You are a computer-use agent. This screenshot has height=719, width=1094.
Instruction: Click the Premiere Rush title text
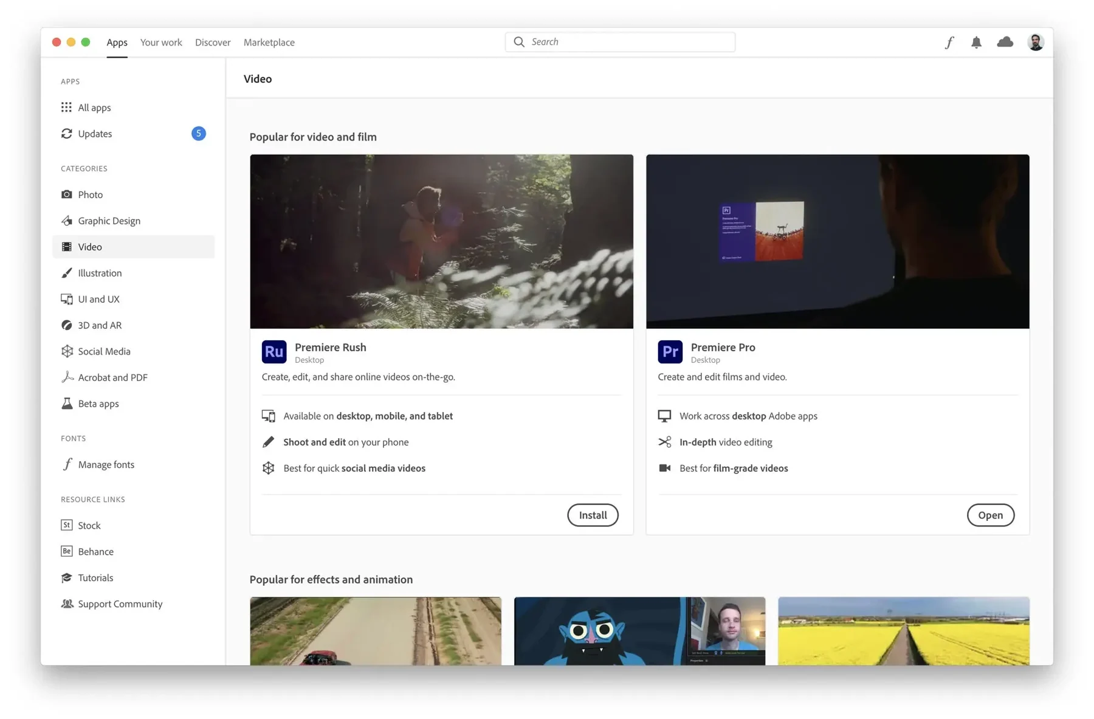(x=330, y=347)
